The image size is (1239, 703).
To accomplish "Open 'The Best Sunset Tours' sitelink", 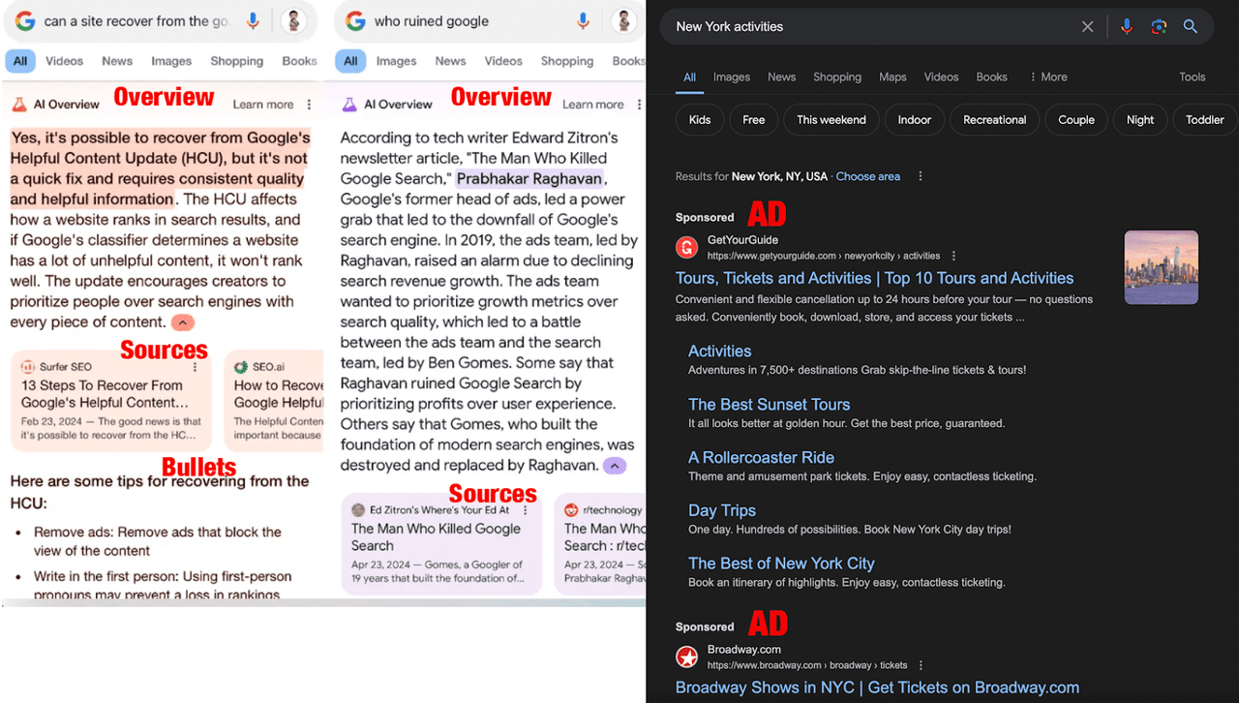I will pyautogui.click(x=770, y=405).
